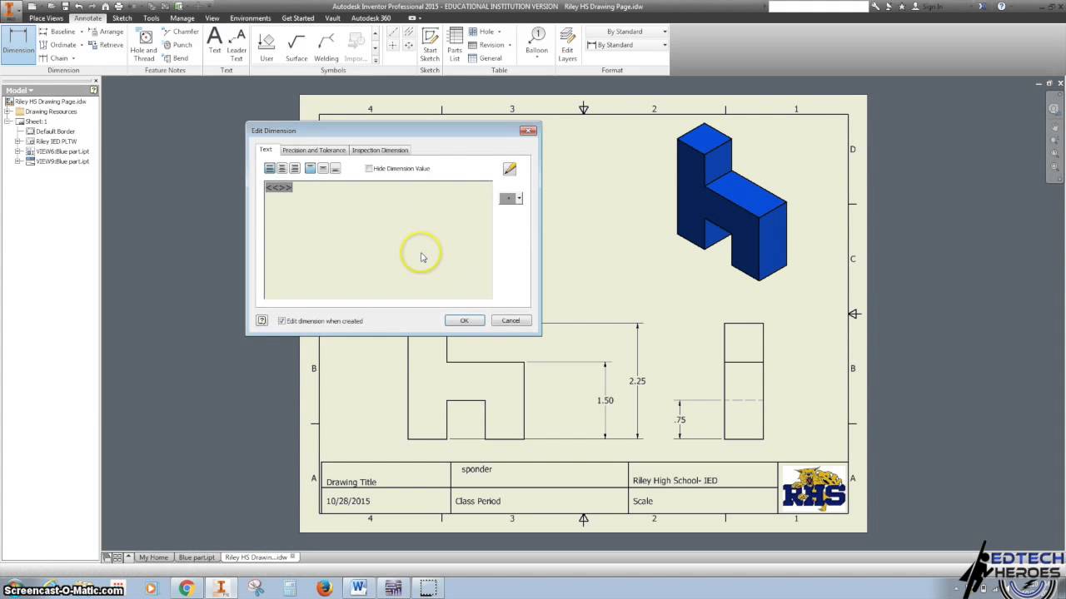Switch to the Blue part.ipt document tab

point(196,557)
